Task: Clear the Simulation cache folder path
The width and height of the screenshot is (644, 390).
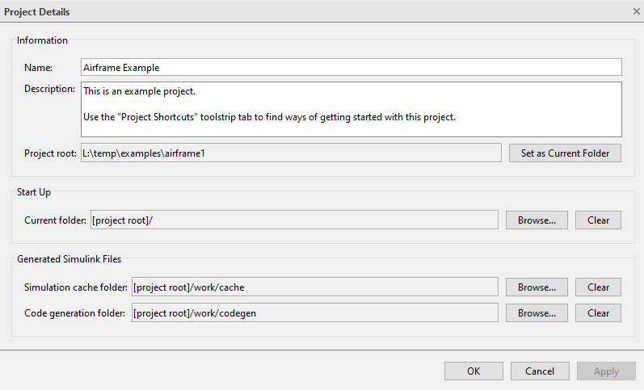Action: coord(598,287)
